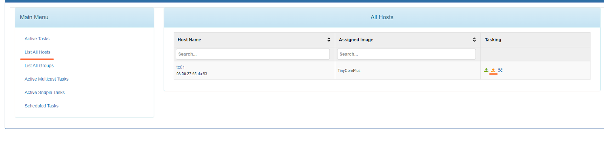The height and width of the screenshot is (157, 604).
Task: Open Active Snapin Tasks menu item
Action: tap(45, 93)
